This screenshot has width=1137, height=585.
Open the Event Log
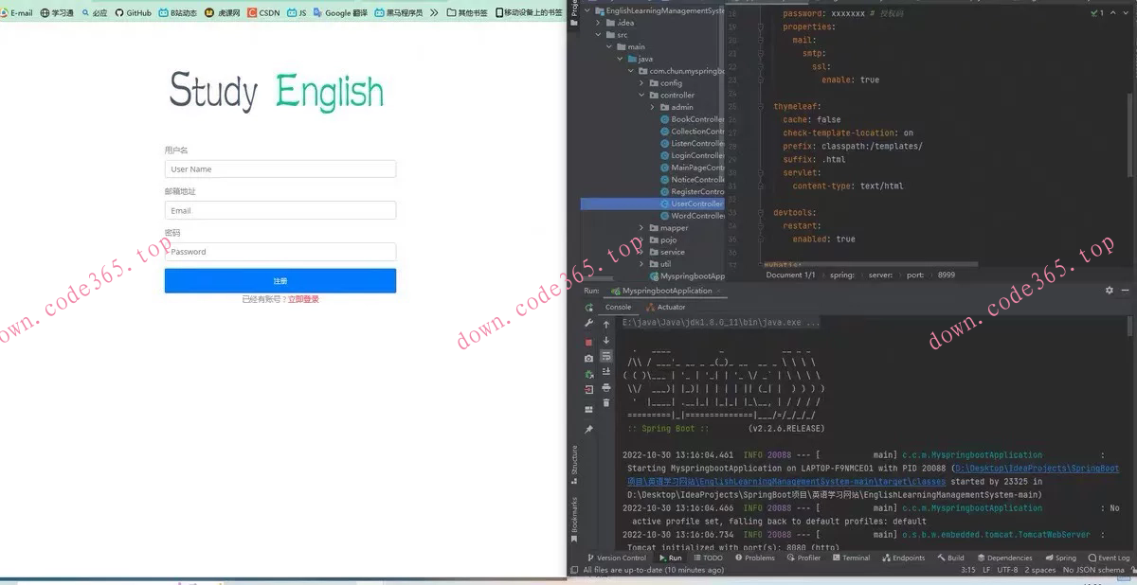point(1109,558)
